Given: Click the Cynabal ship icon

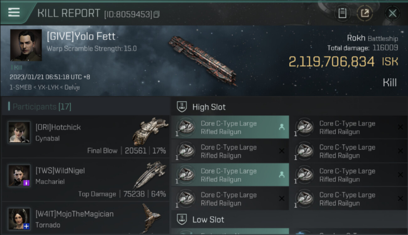Looking at the screenshot, I should pos(150,131).
